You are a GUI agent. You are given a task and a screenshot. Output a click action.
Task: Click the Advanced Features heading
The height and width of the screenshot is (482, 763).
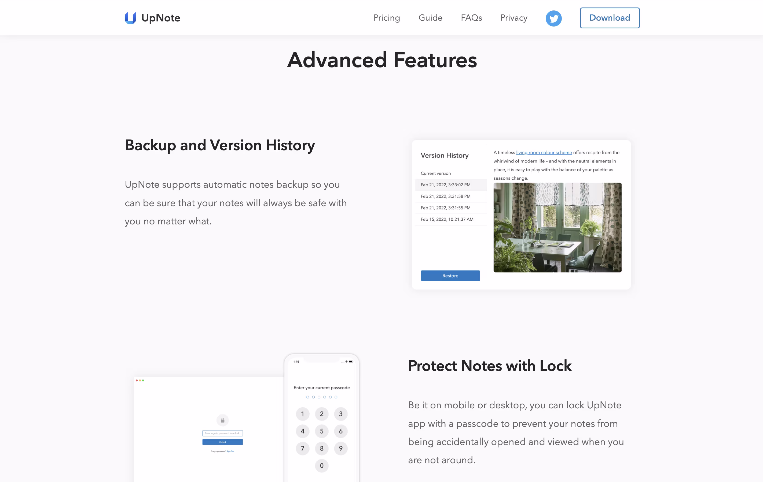(382, 60)
